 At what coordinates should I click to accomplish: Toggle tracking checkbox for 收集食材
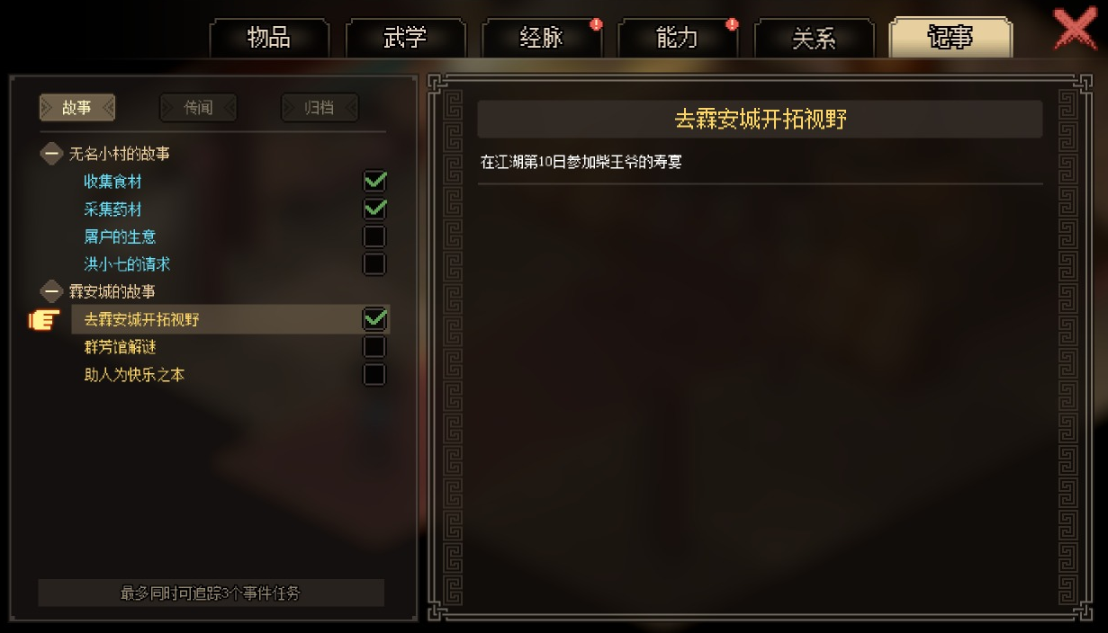(374, 182)
